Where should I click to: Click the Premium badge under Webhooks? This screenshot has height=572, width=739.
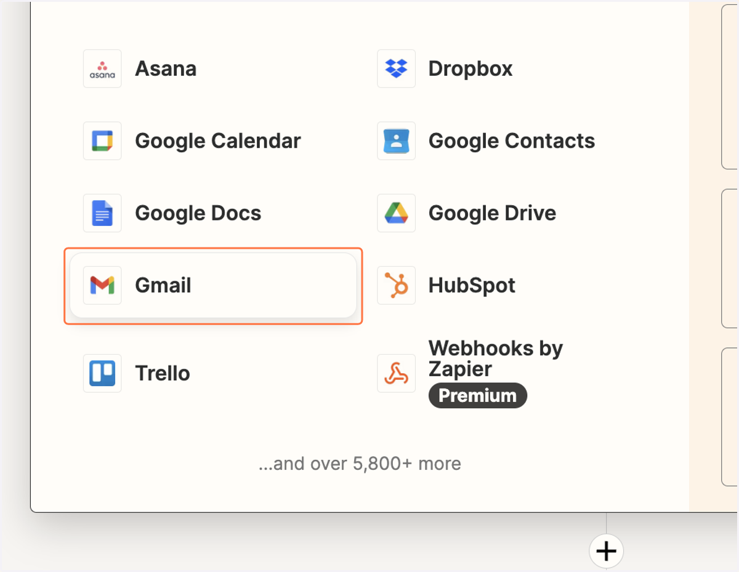pyautogui.click(x=478, y=395)
